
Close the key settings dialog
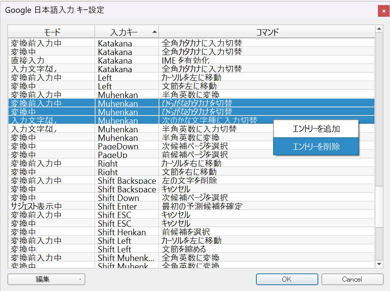coord(383,11)
